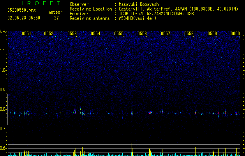Click the 1.1 kHz axis label
This screenshot has height=156, width=245.
click(4, 51)
